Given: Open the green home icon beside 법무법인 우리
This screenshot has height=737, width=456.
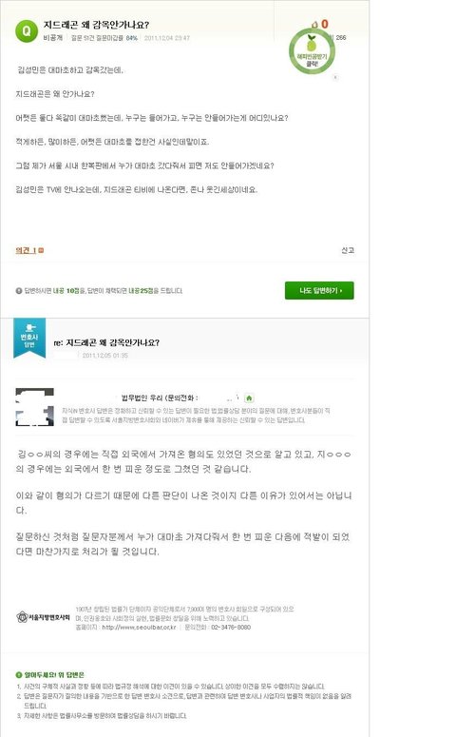Looking at the screenshot, I should tap(249, 398).
